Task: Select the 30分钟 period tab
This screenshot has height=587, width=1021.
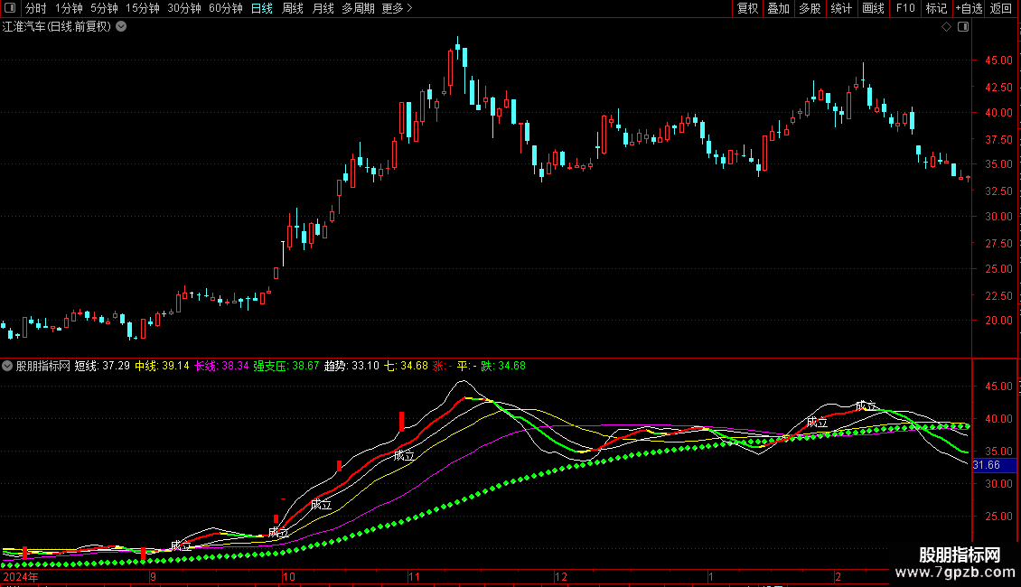Action: [183, 8]
